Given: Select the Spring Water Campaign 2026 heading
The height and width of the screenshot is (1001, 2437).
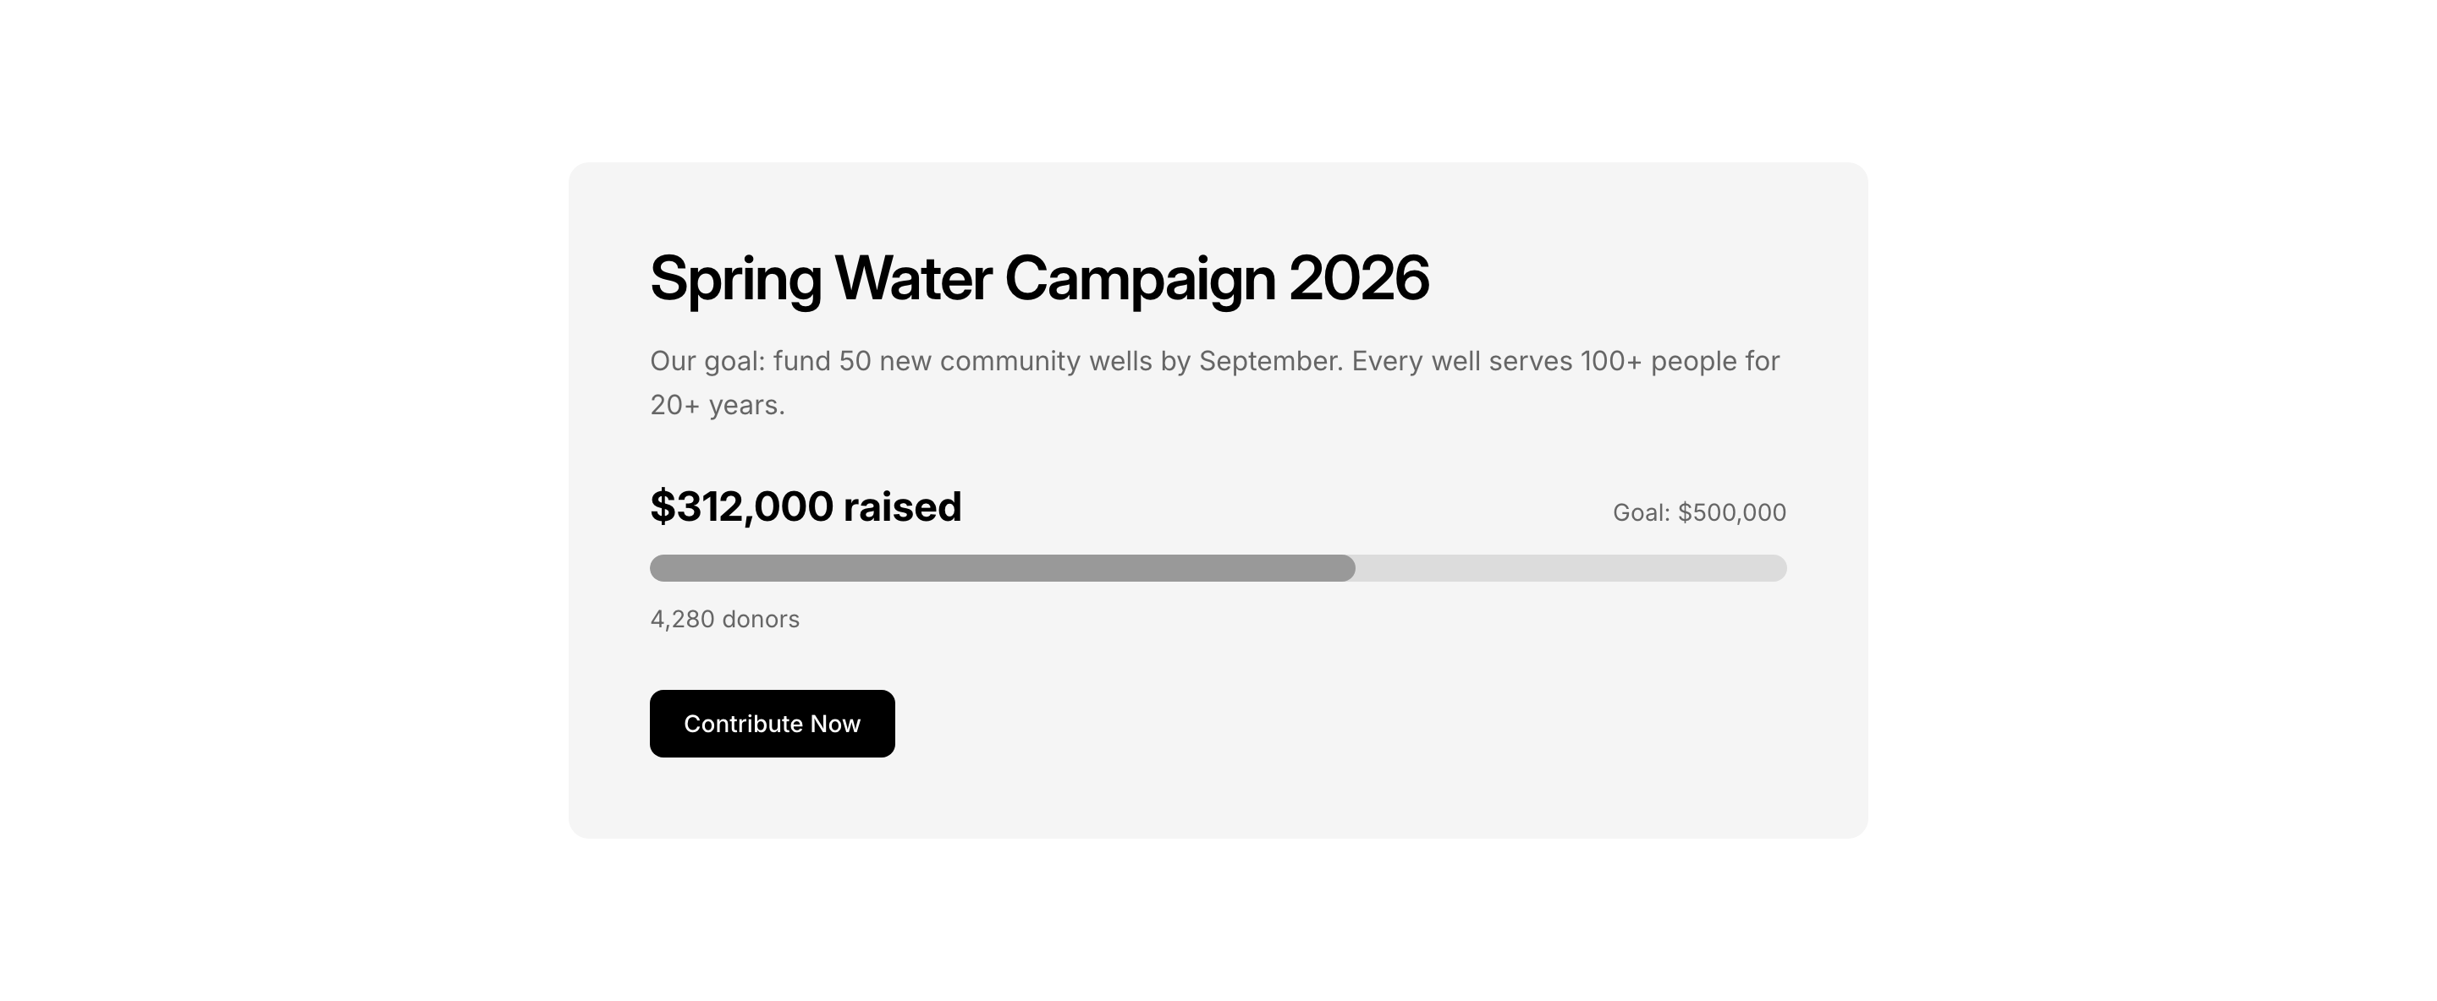Looking at the screenshot, I should (1039, 279).
